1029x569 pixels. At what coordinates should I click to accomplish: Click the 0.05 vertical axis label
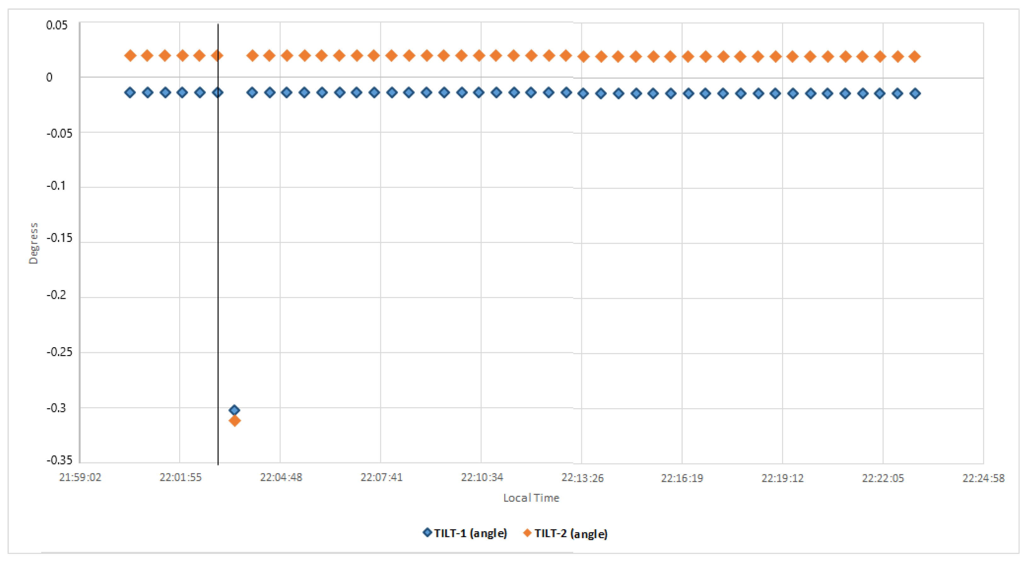57,25
